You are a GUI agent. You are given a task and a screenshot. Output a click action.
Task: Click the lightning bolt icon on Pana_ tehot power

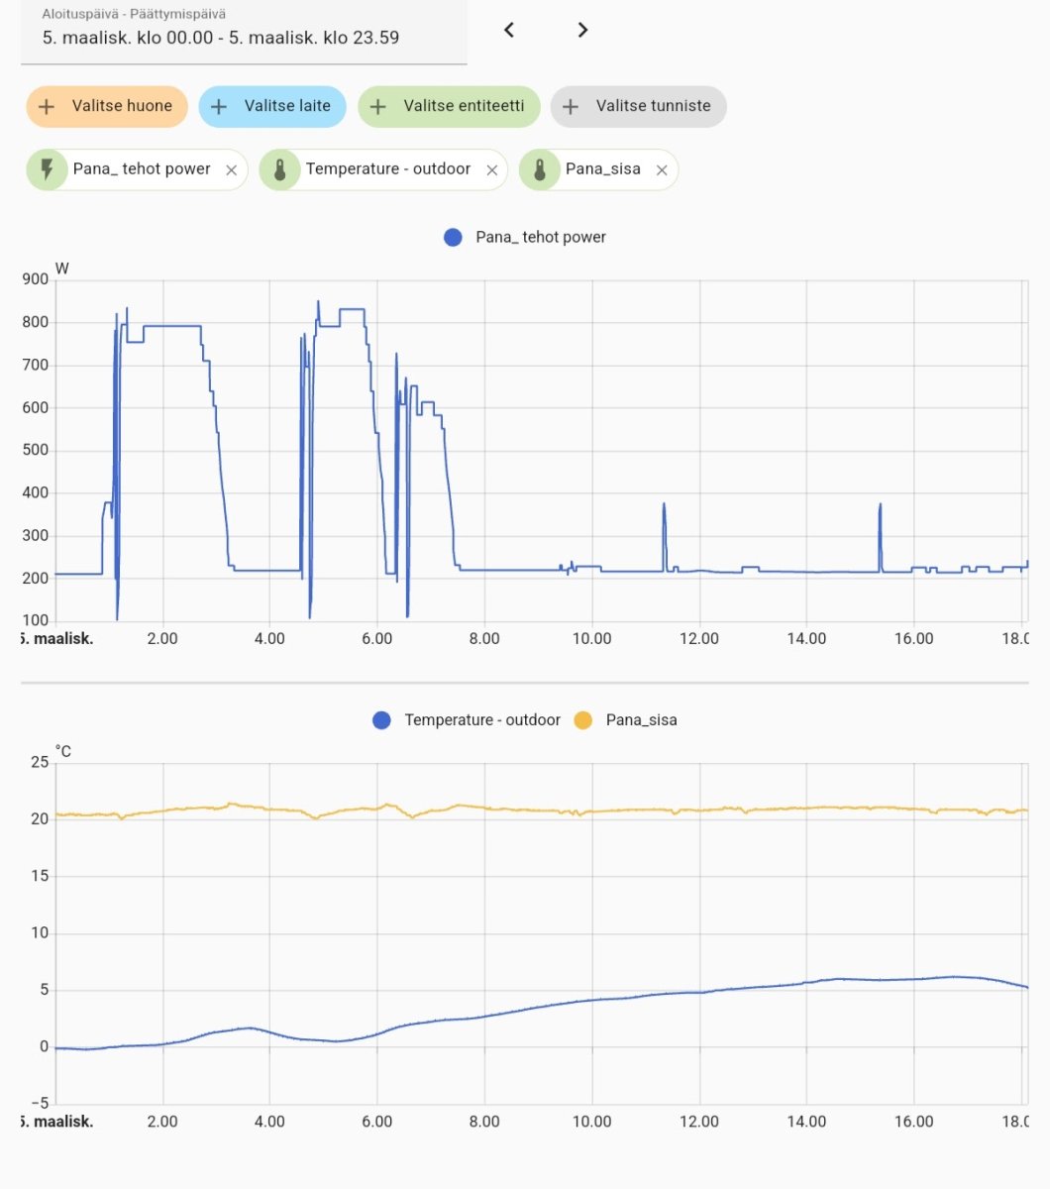coord(46,169)
